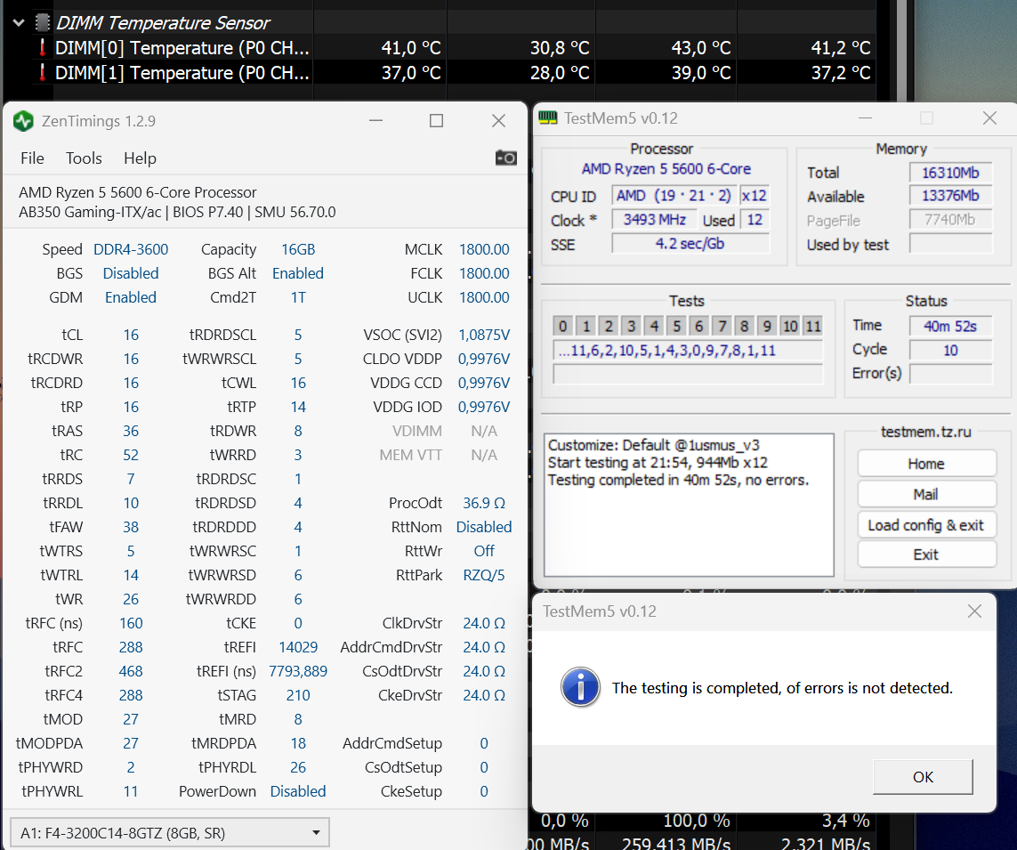Maximize the ZenTimings window
This screenshot has height=850, width=1017.
[x=437, y=121]
